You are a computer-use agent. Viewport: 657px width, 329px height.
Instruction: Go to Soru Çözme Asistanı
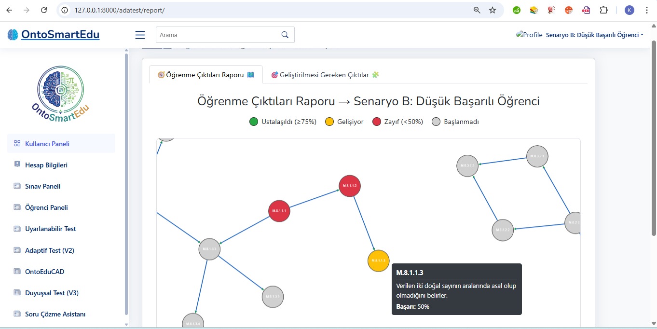pos(55,314)
